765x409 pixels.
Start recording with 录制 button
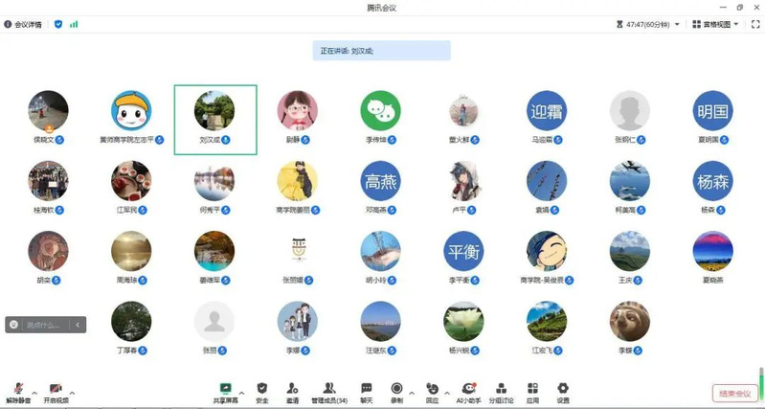[x=396, y=391]
